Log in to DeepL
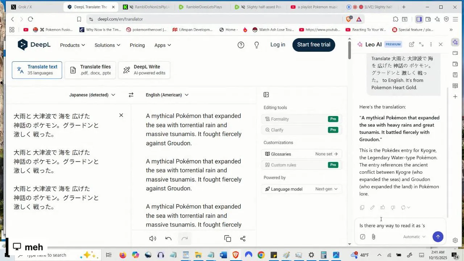This screenshot has height=261, width=464. coord(278,45)
